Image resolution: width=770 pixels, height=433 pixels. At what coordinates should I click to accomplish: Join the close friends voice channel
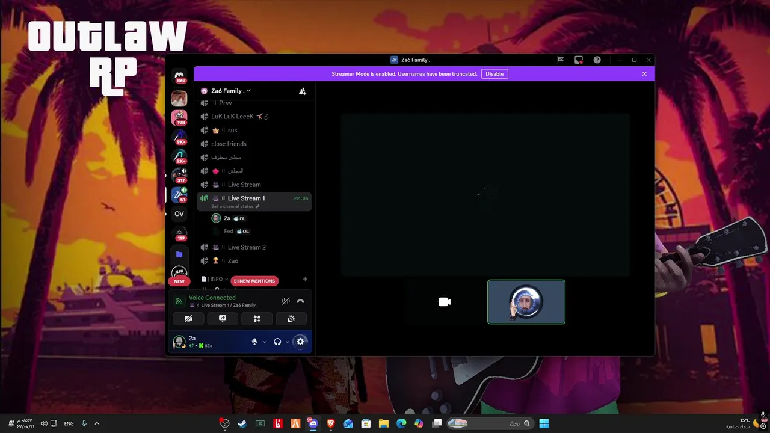click(x=254, y=144)
